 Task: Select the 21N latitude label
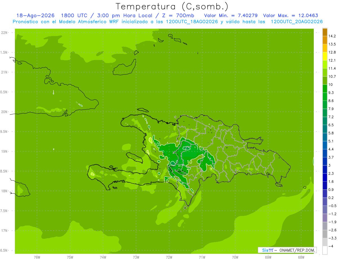click(x=5, y=72)
